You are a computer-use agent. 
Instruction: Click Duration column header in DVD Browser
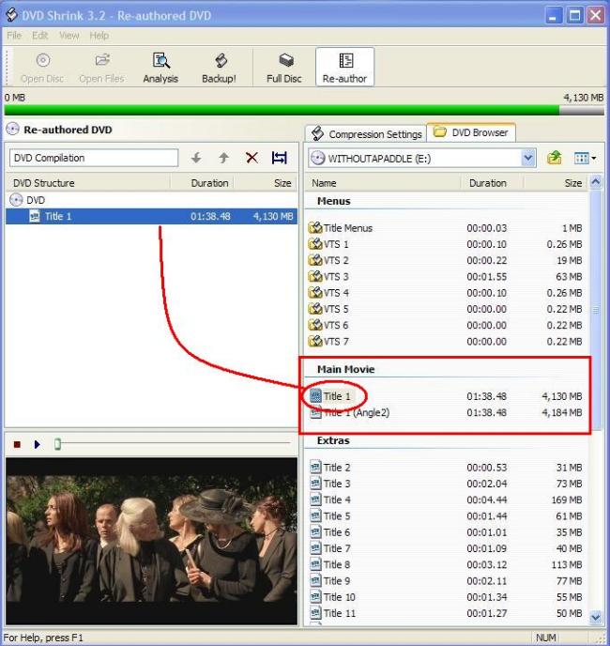tap(488, 183)
